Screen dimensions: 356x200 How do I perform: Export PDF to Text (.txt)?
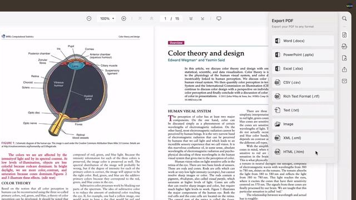[303, 110]
